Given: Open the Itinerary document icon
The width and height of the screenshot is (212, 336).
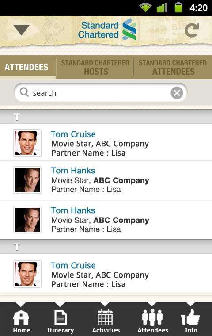Looking at the screenshot, I should (61, 317).
